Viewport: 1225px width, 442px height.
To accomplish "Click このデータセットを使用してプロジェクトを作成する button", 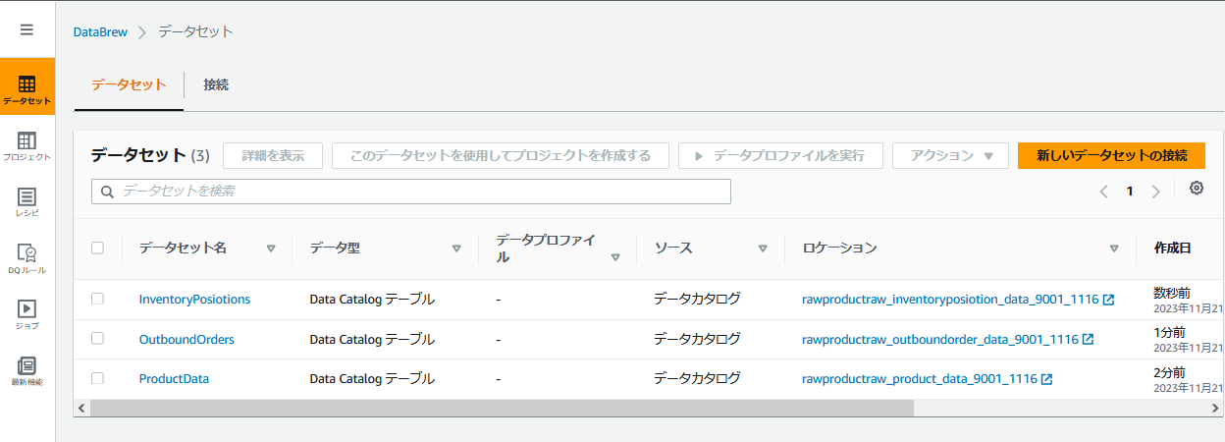I will pyautogui.click(x=501, y=155).
